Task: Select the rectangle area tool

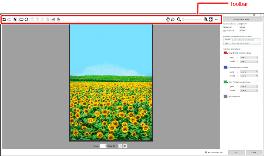Action: 21,19
